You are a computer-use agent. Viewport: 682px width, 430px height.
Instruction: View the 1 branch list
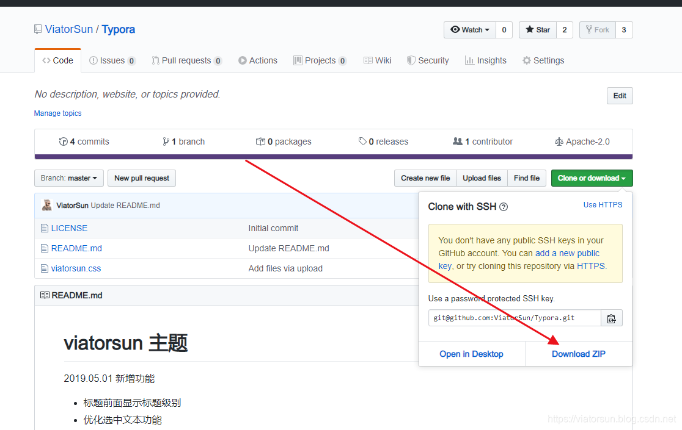pyautogui.click(x=183, y=142)
